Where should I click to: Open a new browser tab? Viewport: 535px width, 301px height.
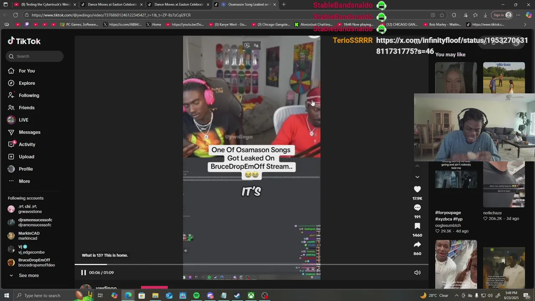point(284,5)
